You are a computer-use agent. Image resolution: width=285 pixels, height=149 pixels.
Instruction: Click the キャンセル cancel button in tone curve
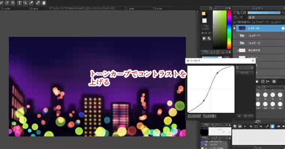click(x=248, y=116)
